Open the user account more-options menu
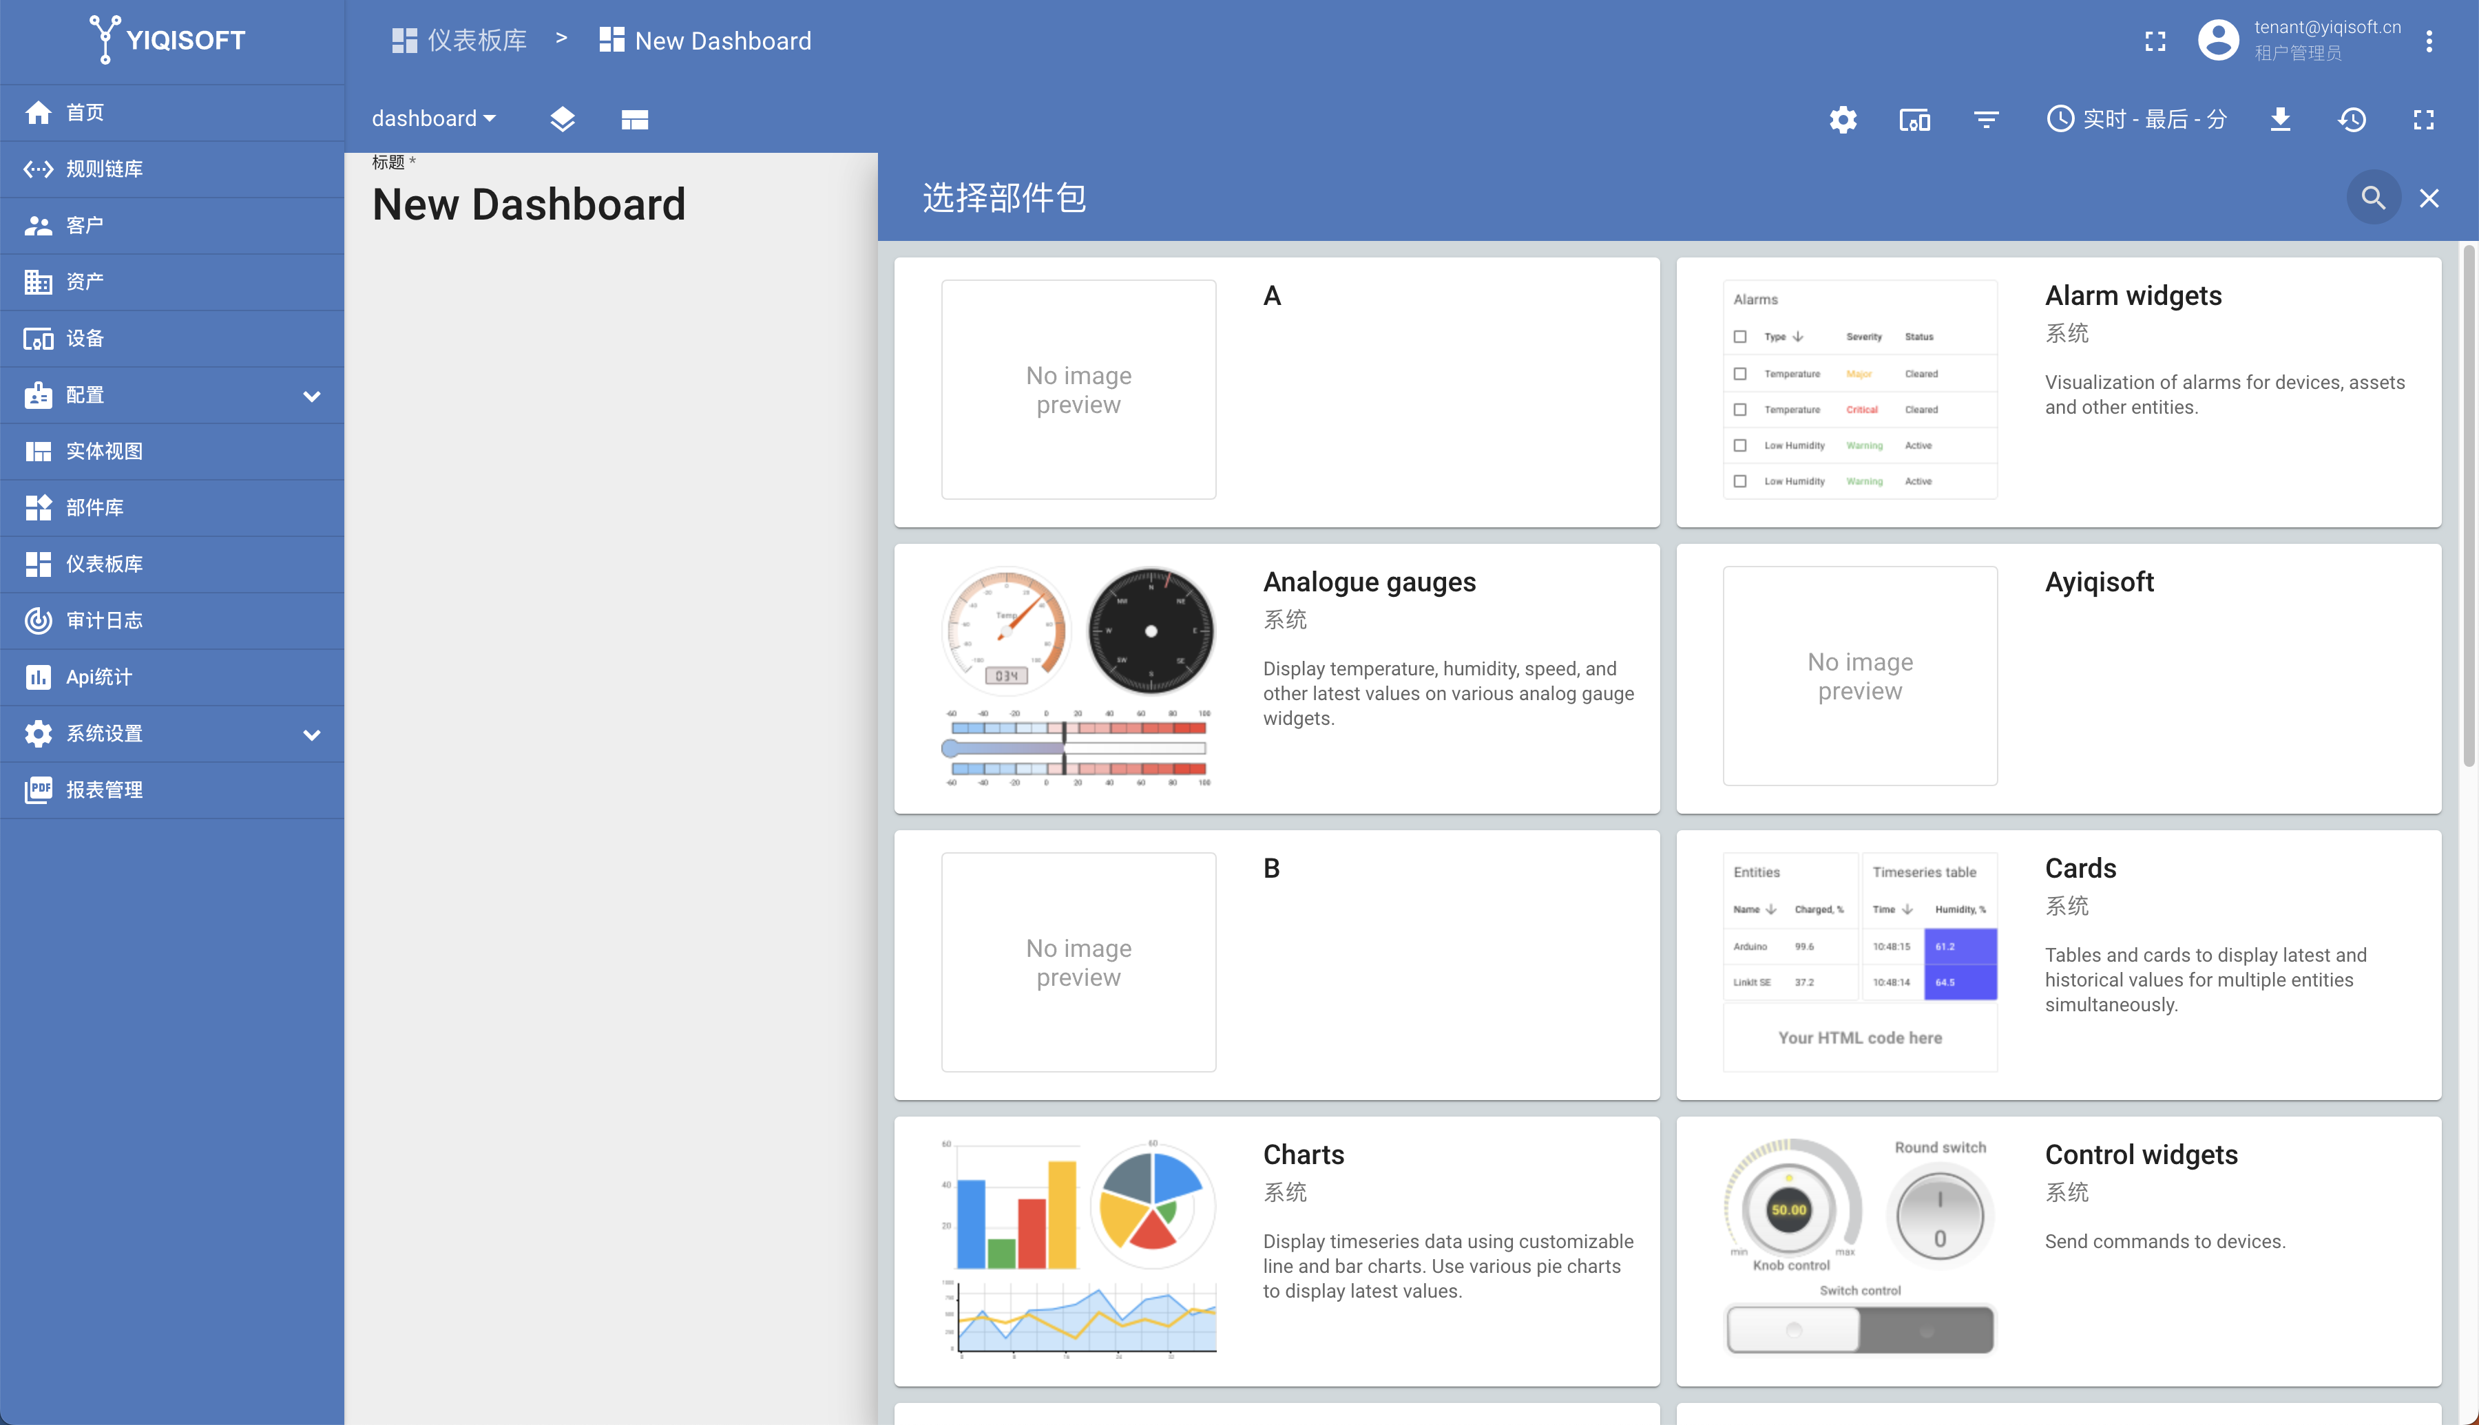The image size is (2479, 1425). coord(2428,41)
